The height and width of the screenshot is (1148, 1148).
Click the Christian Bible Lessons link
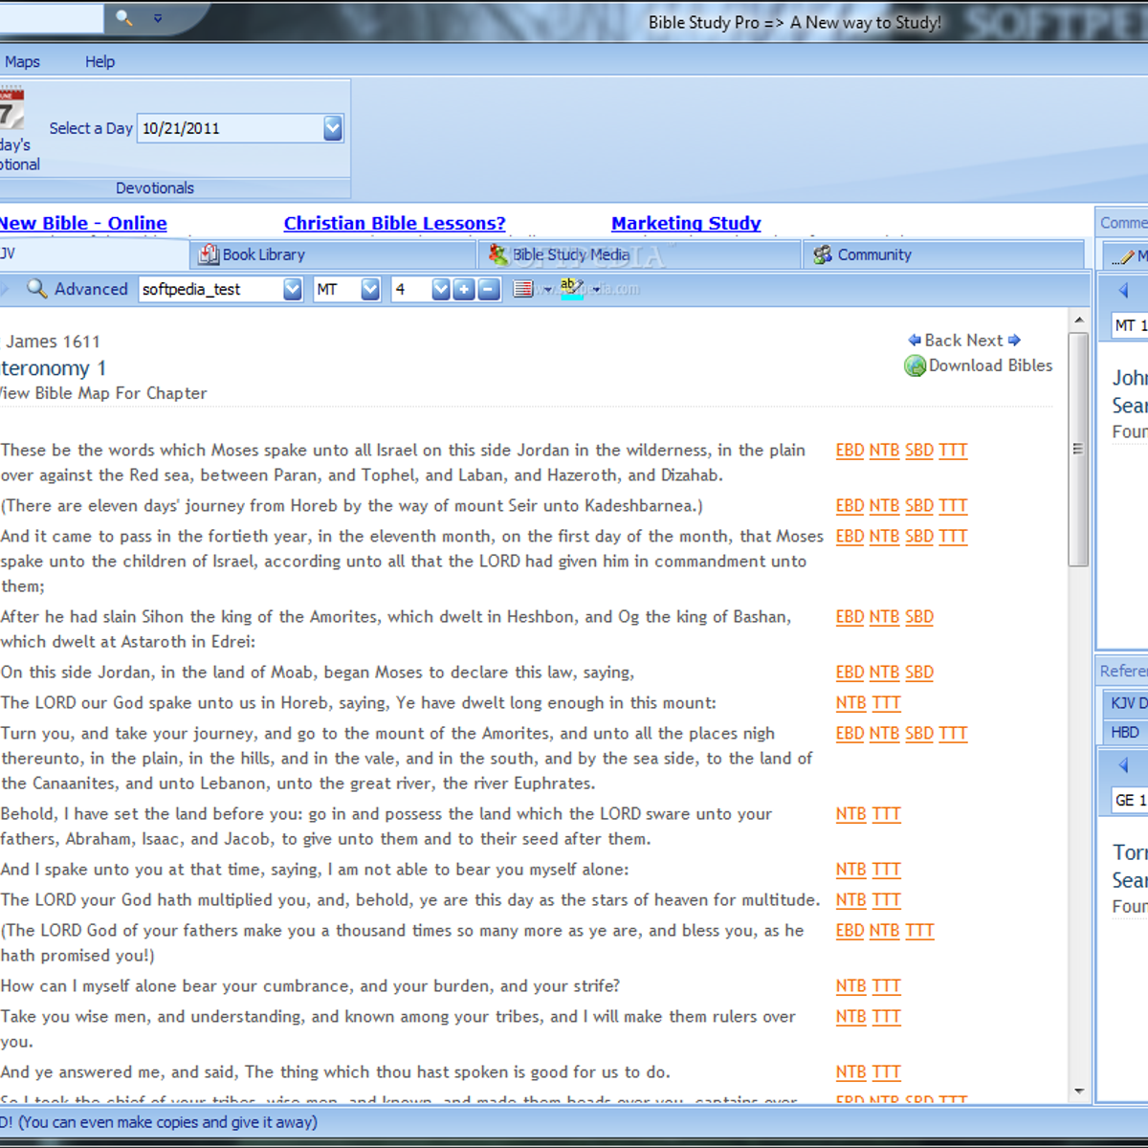pyautogui.click(x=394, y=223)
